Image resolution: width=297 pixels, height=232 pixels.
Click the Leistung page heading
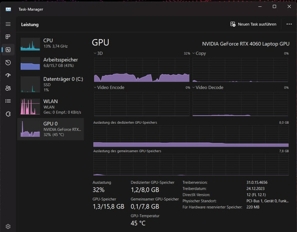tap(30, 25)
